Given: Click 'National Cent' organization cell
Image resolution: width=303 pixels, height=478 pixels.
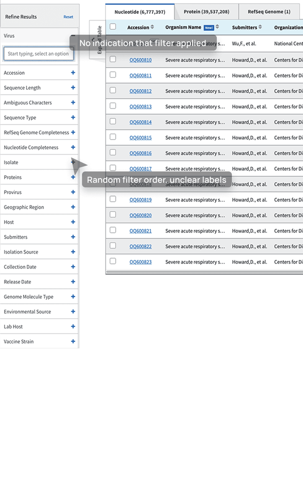Looking at the screenshot, I should tap(288, 43).
